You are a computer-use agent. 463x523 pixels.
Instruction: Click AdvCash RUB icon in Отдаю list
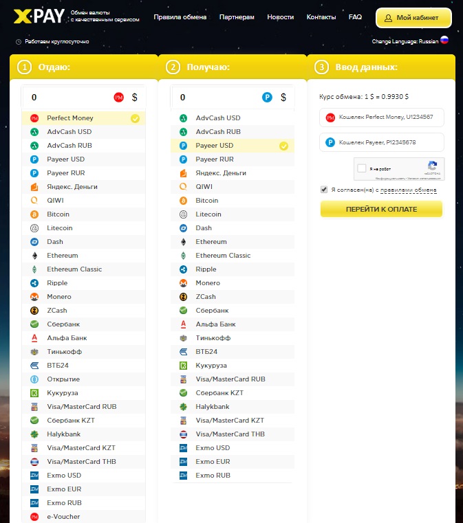click(x=34, y=146)
